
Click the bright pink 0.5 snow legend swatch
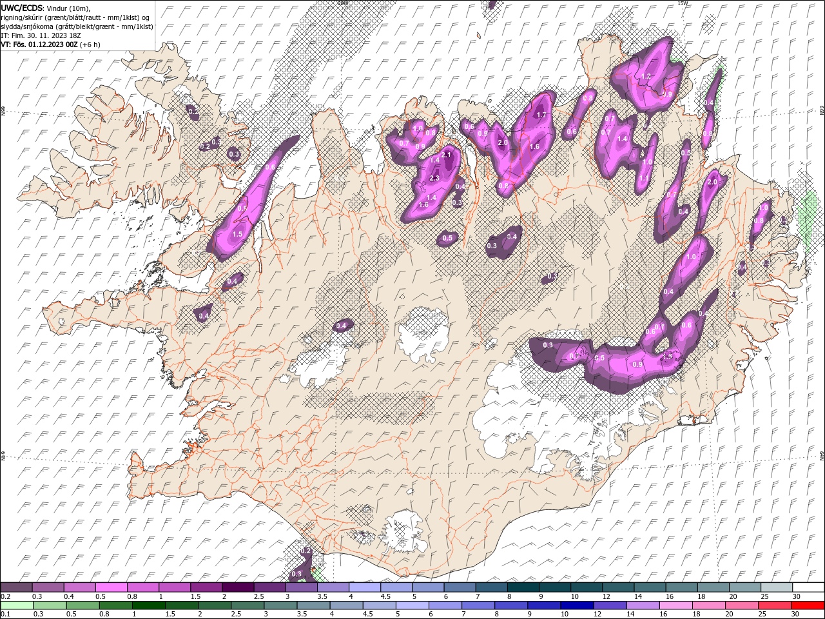(111, 587)
